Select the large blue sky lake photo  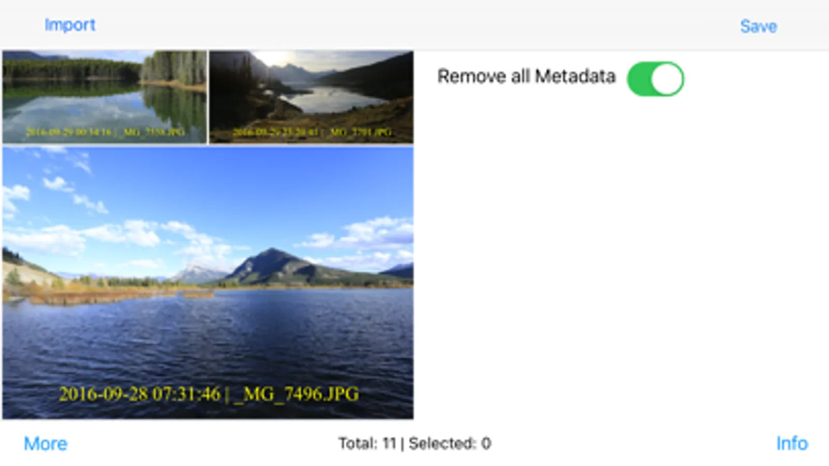(208, 283)
